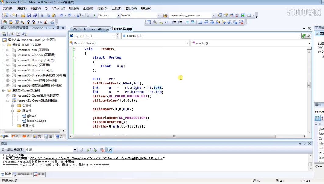
Task: Click the Cut scissors icon
Action: coord(42,15)
